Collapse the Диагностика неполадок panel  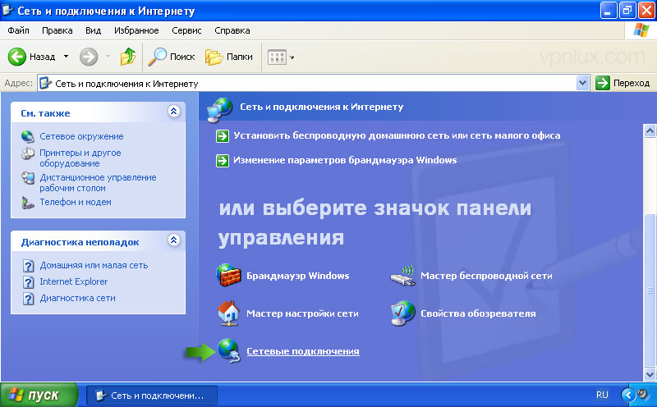[174, 240]
